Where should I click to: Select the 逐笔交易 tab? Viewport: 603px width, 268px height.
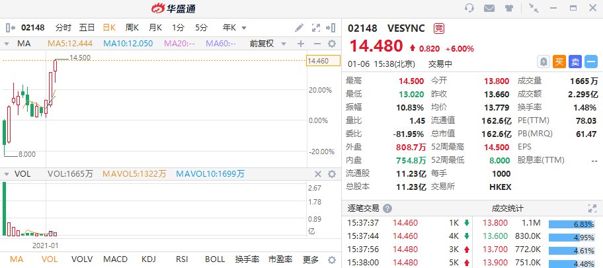click(363, 208)
